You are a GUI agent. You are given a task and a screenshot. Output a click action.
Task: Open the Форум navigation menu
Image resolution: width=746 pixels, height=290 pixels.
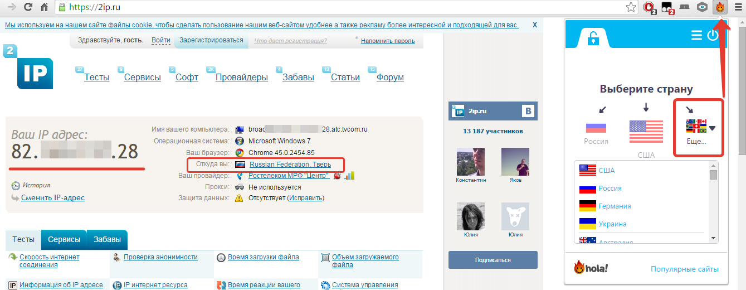tap(390, 78)
